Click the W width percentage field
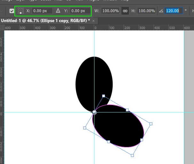Viewport: 194px width, 164px height. pyautogui.click(x=110, y=11)
